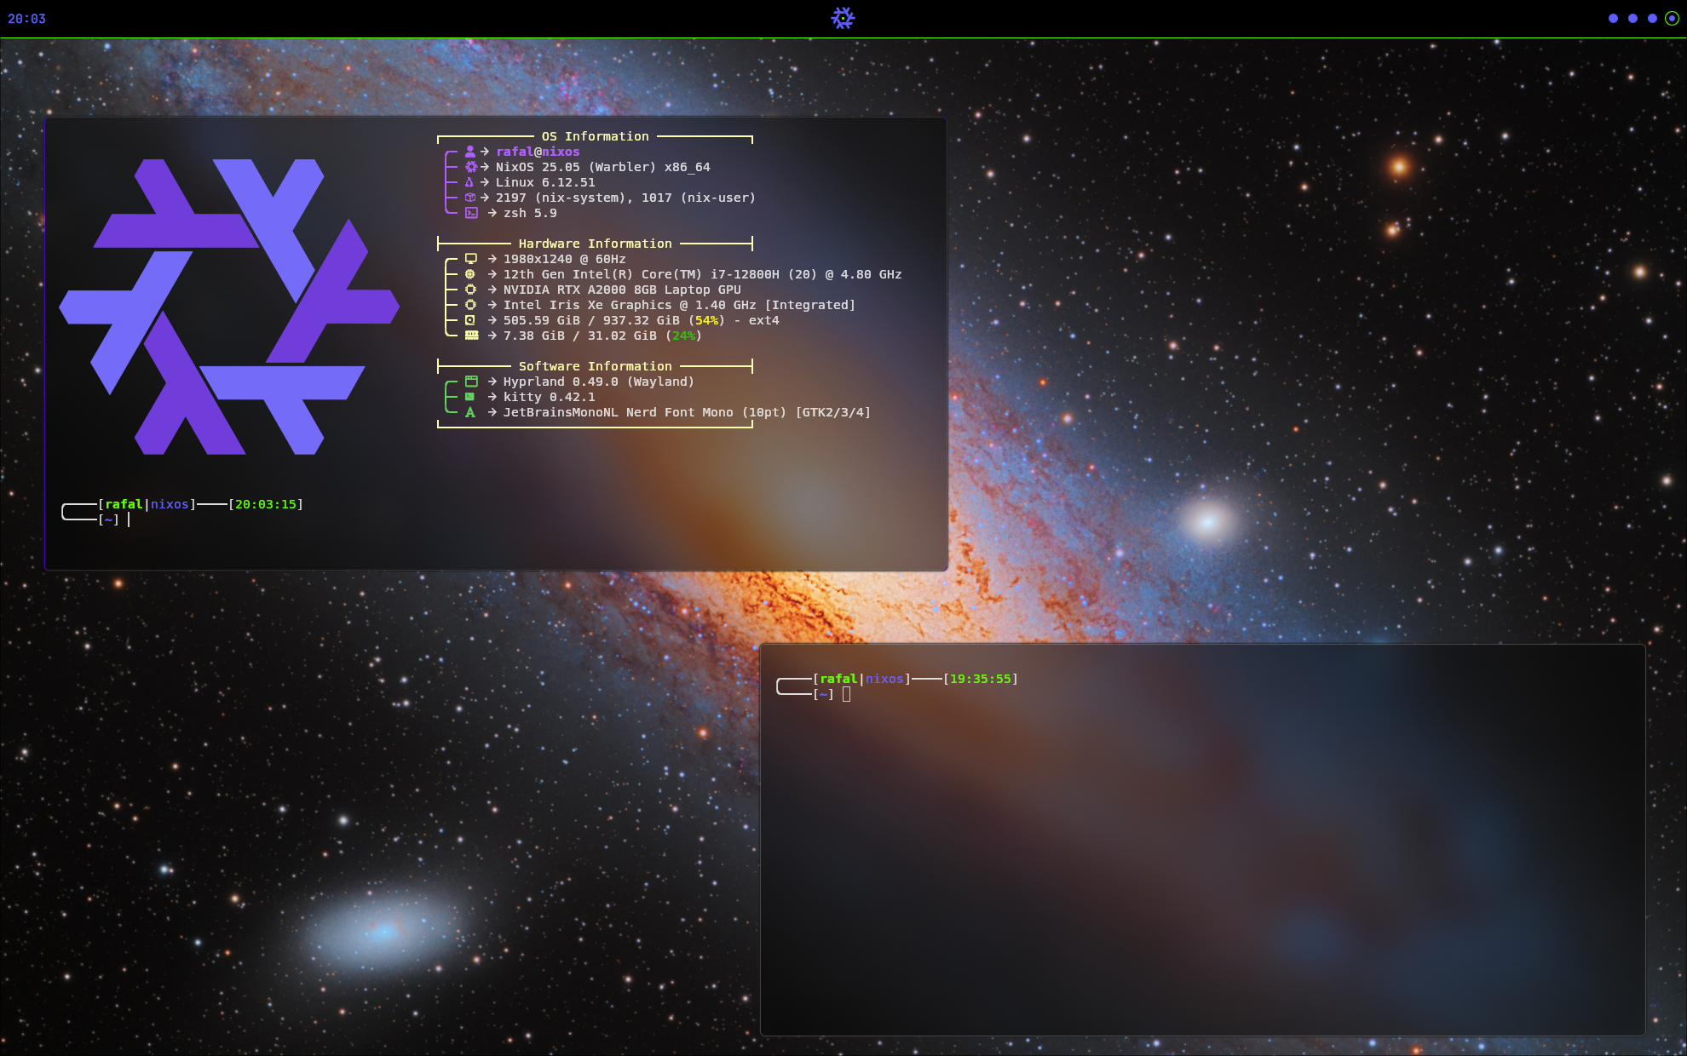Click the green terminal icon next to kitty
The height and width of the screenshot is (1056, 1687).
470,397
